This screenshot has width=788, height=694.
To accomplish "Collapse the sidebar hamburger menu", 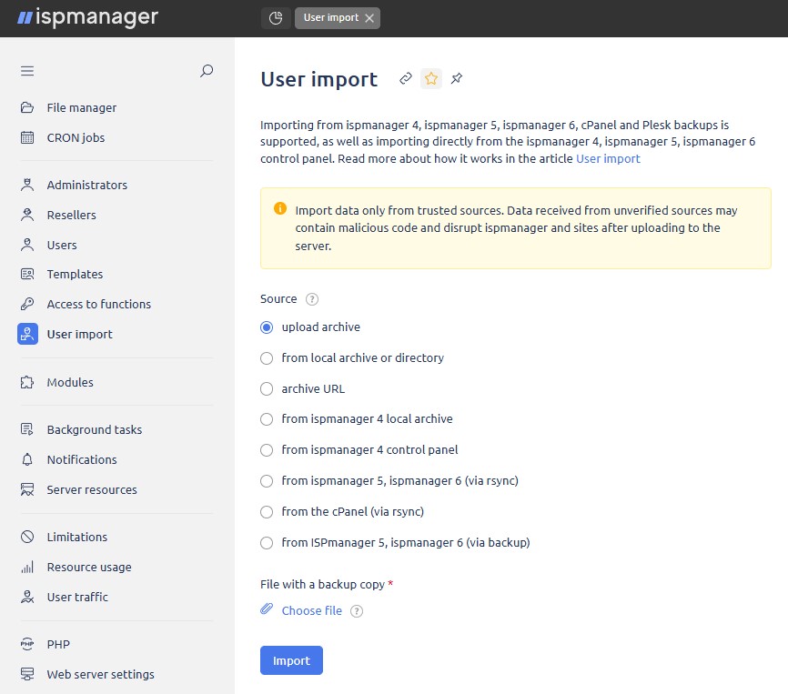I will click(27, 71).
